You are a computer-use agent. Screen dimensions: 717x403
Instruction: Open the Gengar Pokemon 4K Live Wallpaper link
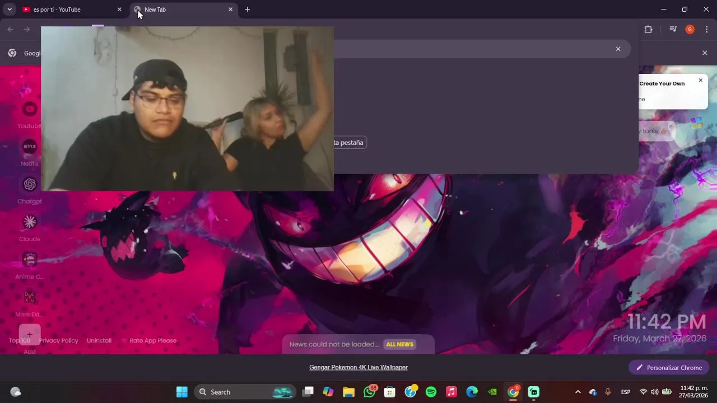pos(358,367)
